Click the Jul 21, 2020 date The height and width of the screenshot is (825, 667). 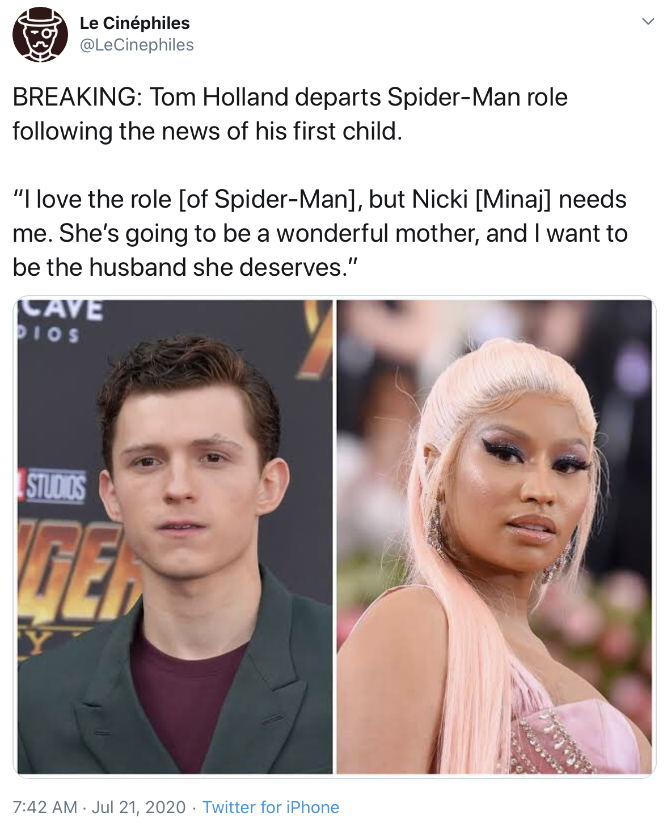pos(138,807)
